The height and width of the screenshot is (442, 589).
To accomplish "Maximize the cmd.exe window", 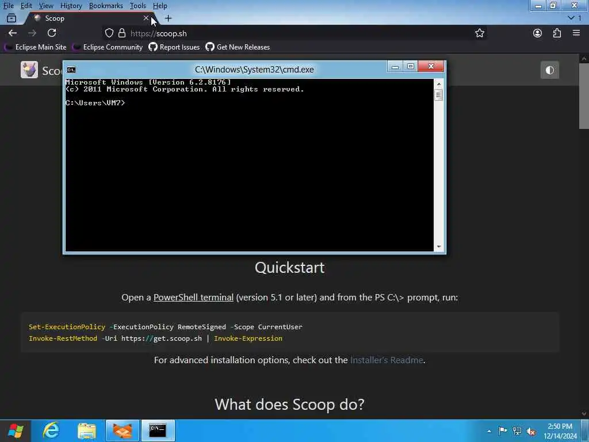I will pyautogui.click(x=410, y=67).
